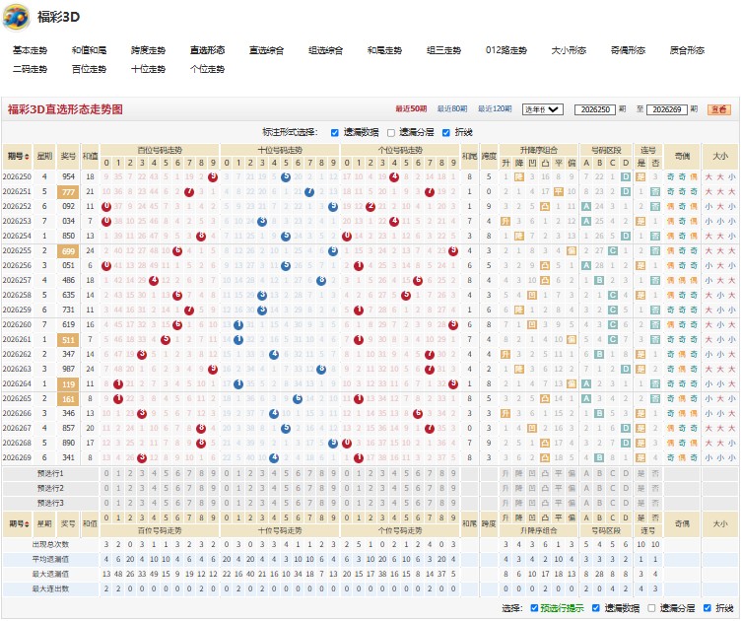Click orange 511 badge in row 2026261
741x621 pixels.
[69, 340]
